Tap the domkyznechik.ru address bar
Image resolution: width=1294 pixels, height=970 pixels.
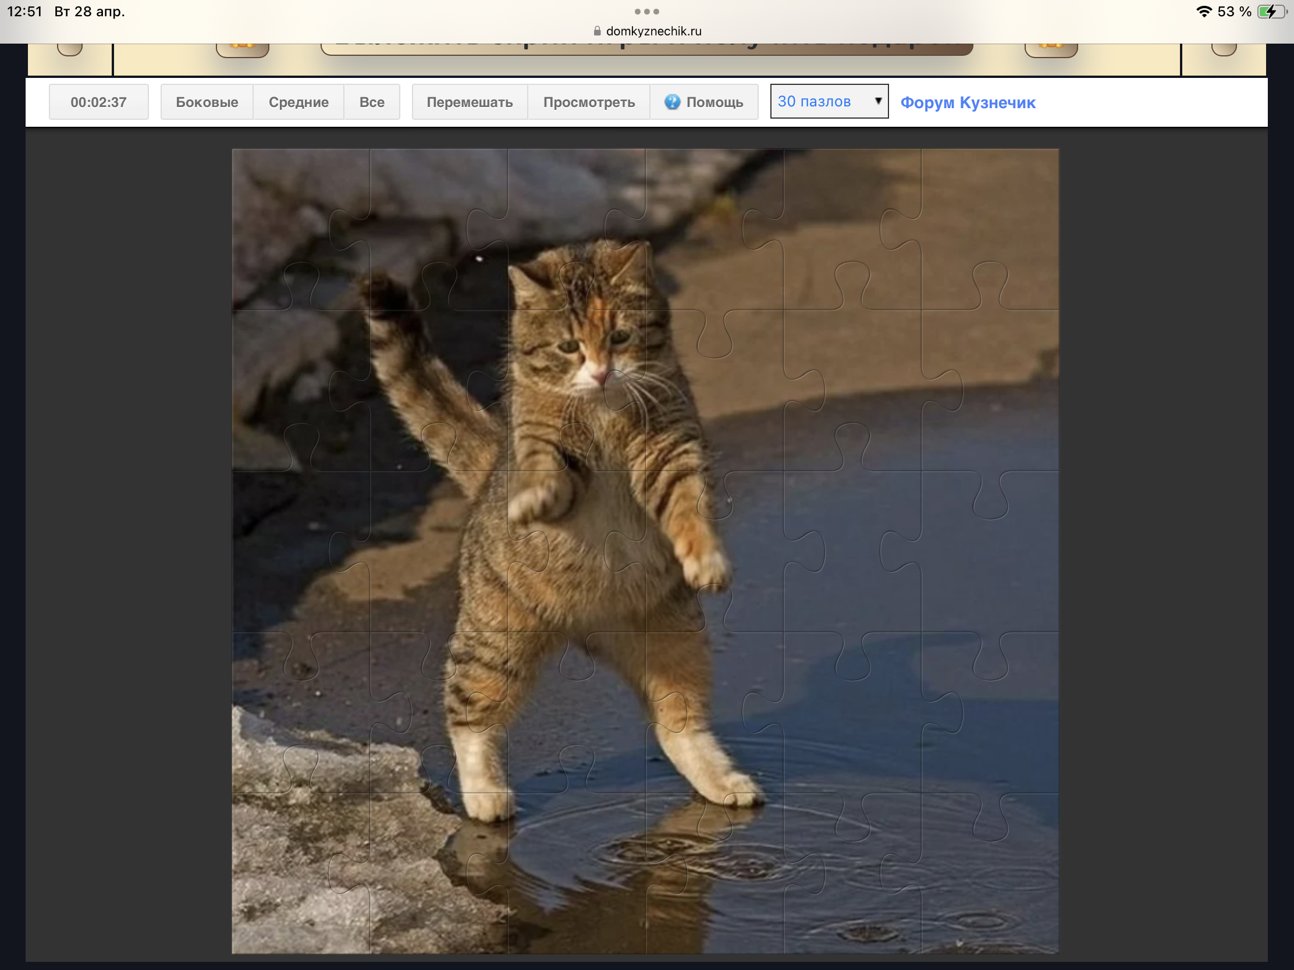(x=653, y=31)
